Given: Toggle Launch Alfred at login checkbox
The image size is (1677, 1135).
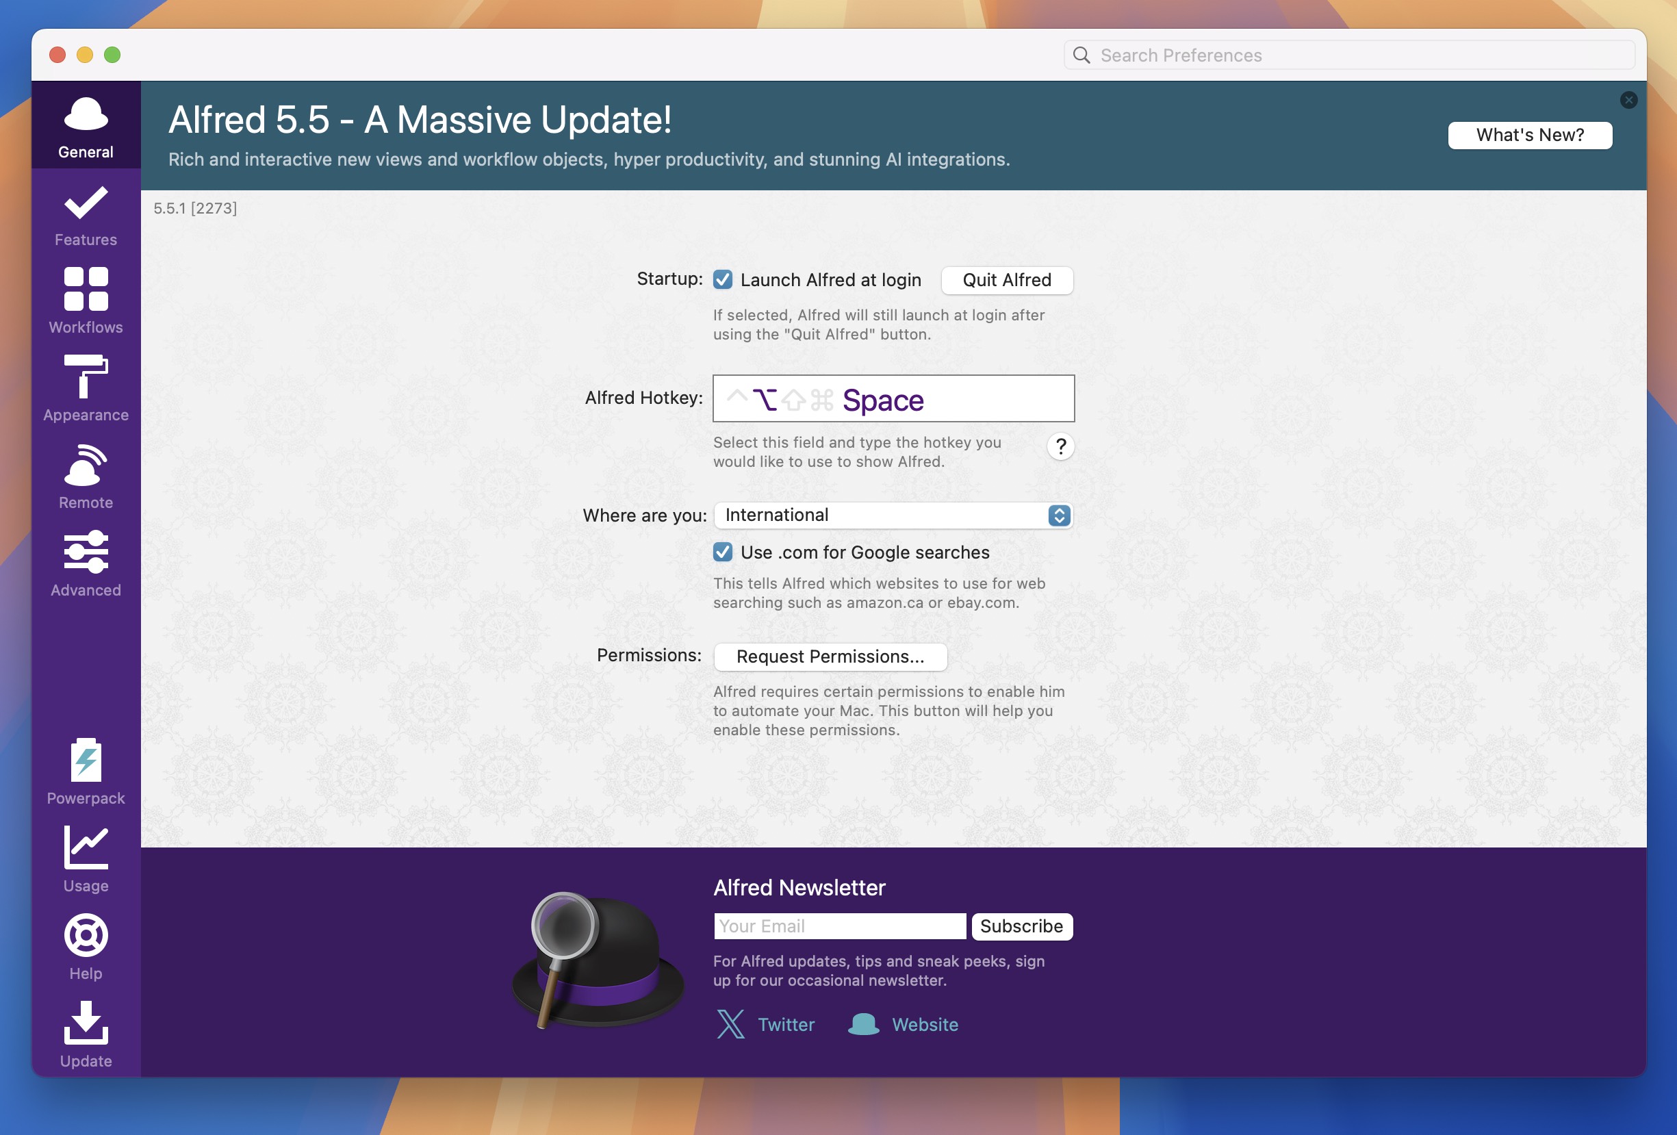Looking at the screenshot, I should [722, 279].
